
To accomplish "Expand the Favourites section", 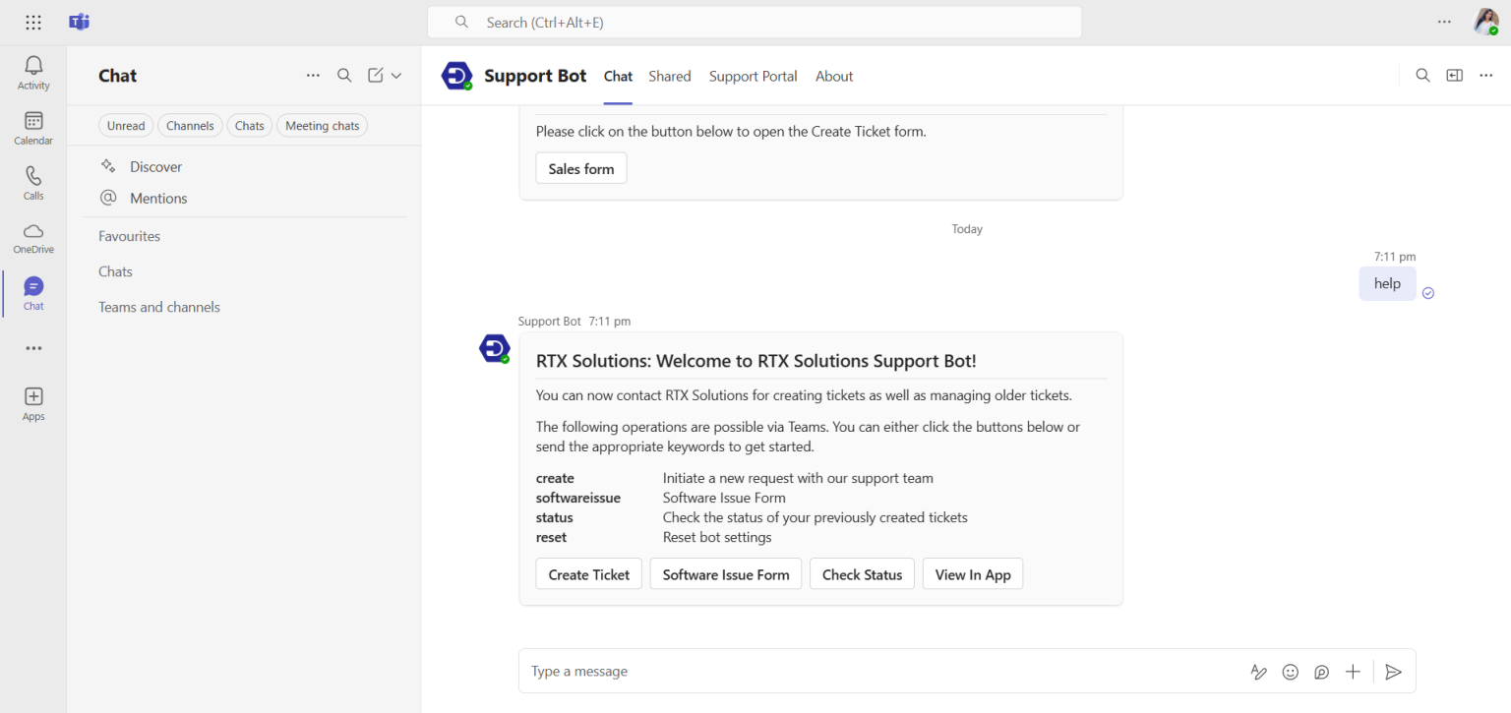I will pyautogui.click(x=129, y=236).
